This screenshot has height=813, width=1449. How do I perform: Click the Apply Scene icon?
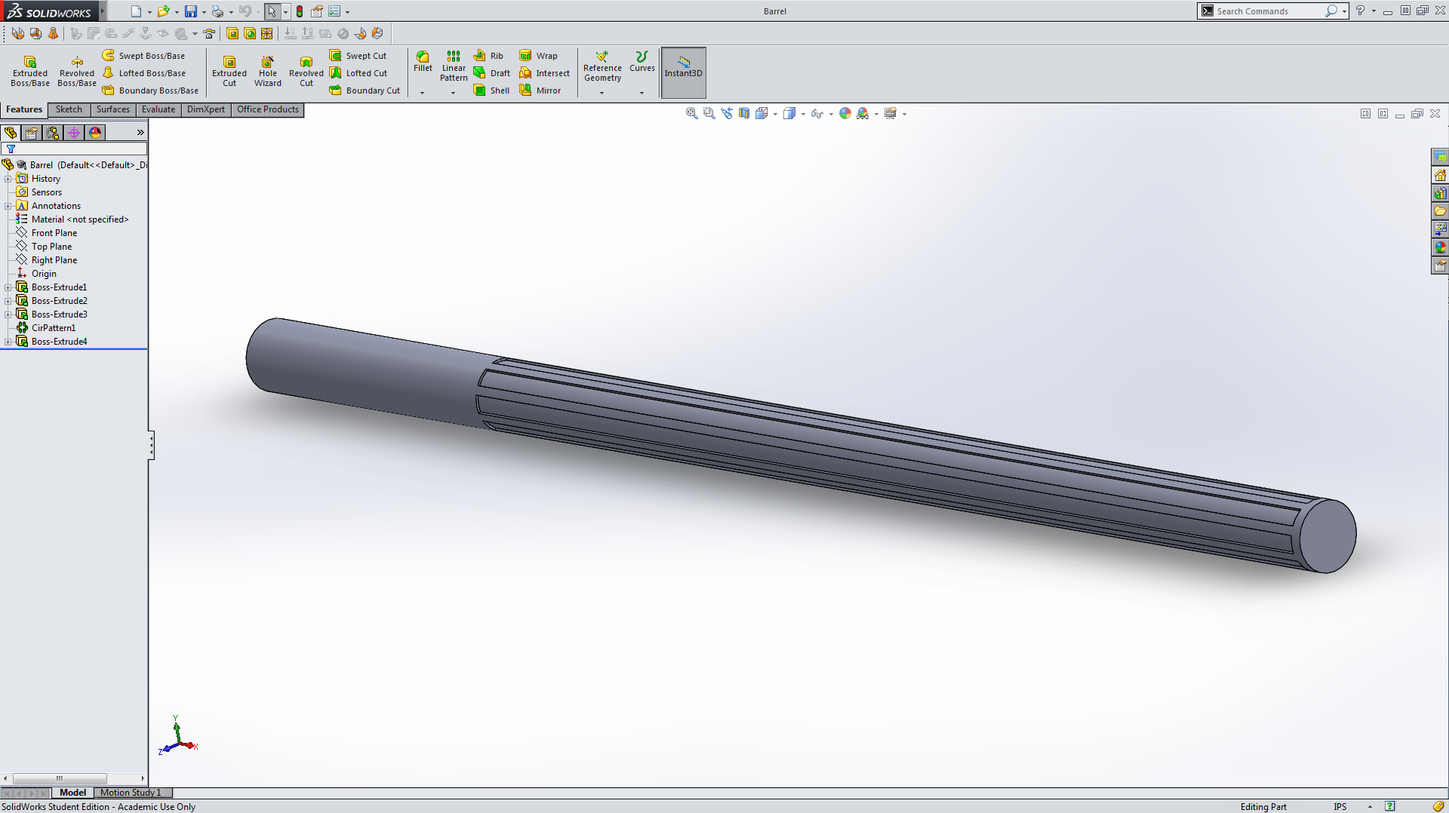[x=863, y=113]
